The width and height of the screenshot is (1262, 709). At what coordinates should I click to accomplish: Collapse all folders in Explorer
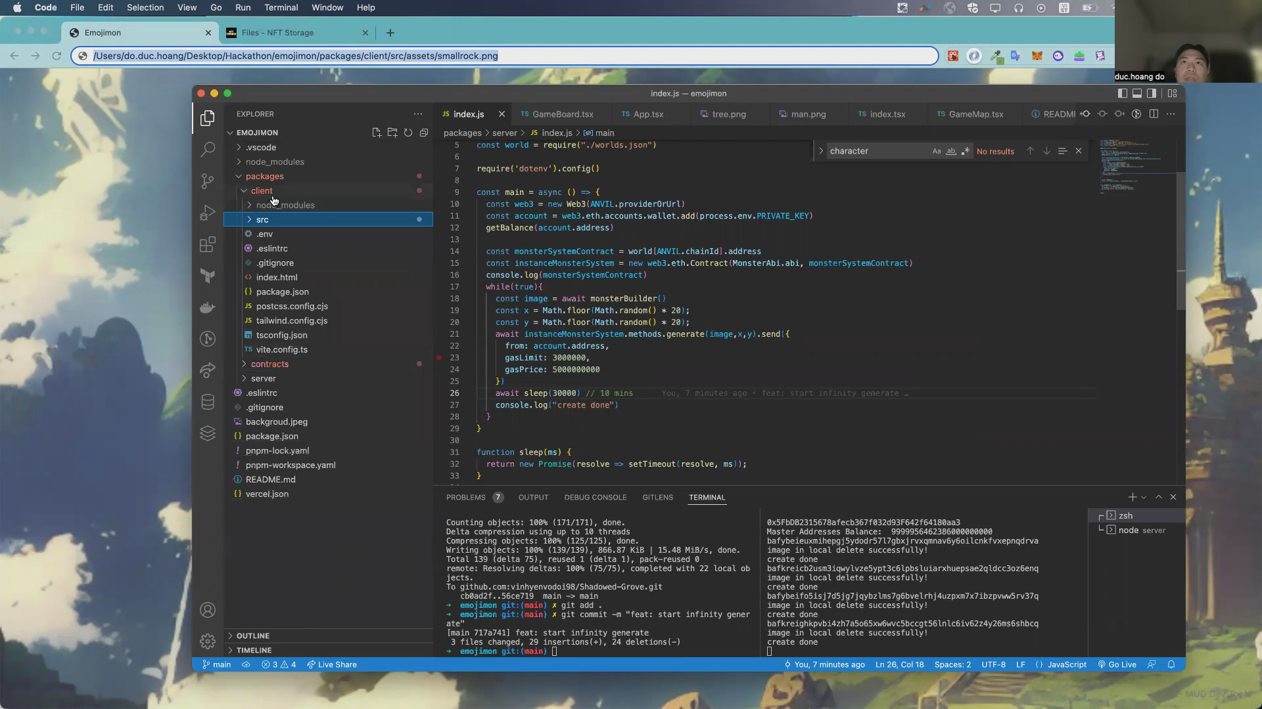(x=424, y=133)
